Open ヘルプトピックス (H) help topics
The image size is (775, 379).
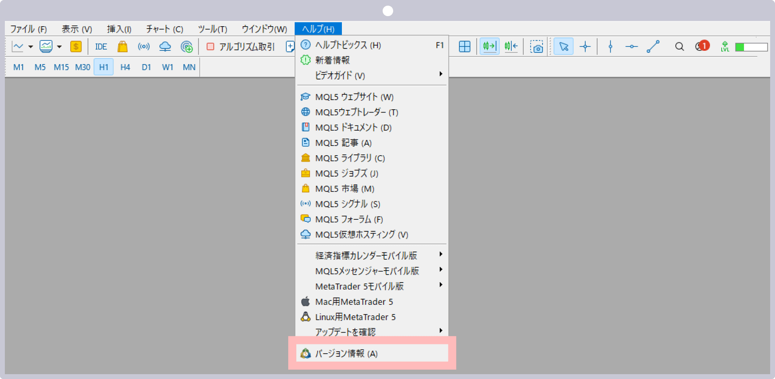[x=372, y=45]
